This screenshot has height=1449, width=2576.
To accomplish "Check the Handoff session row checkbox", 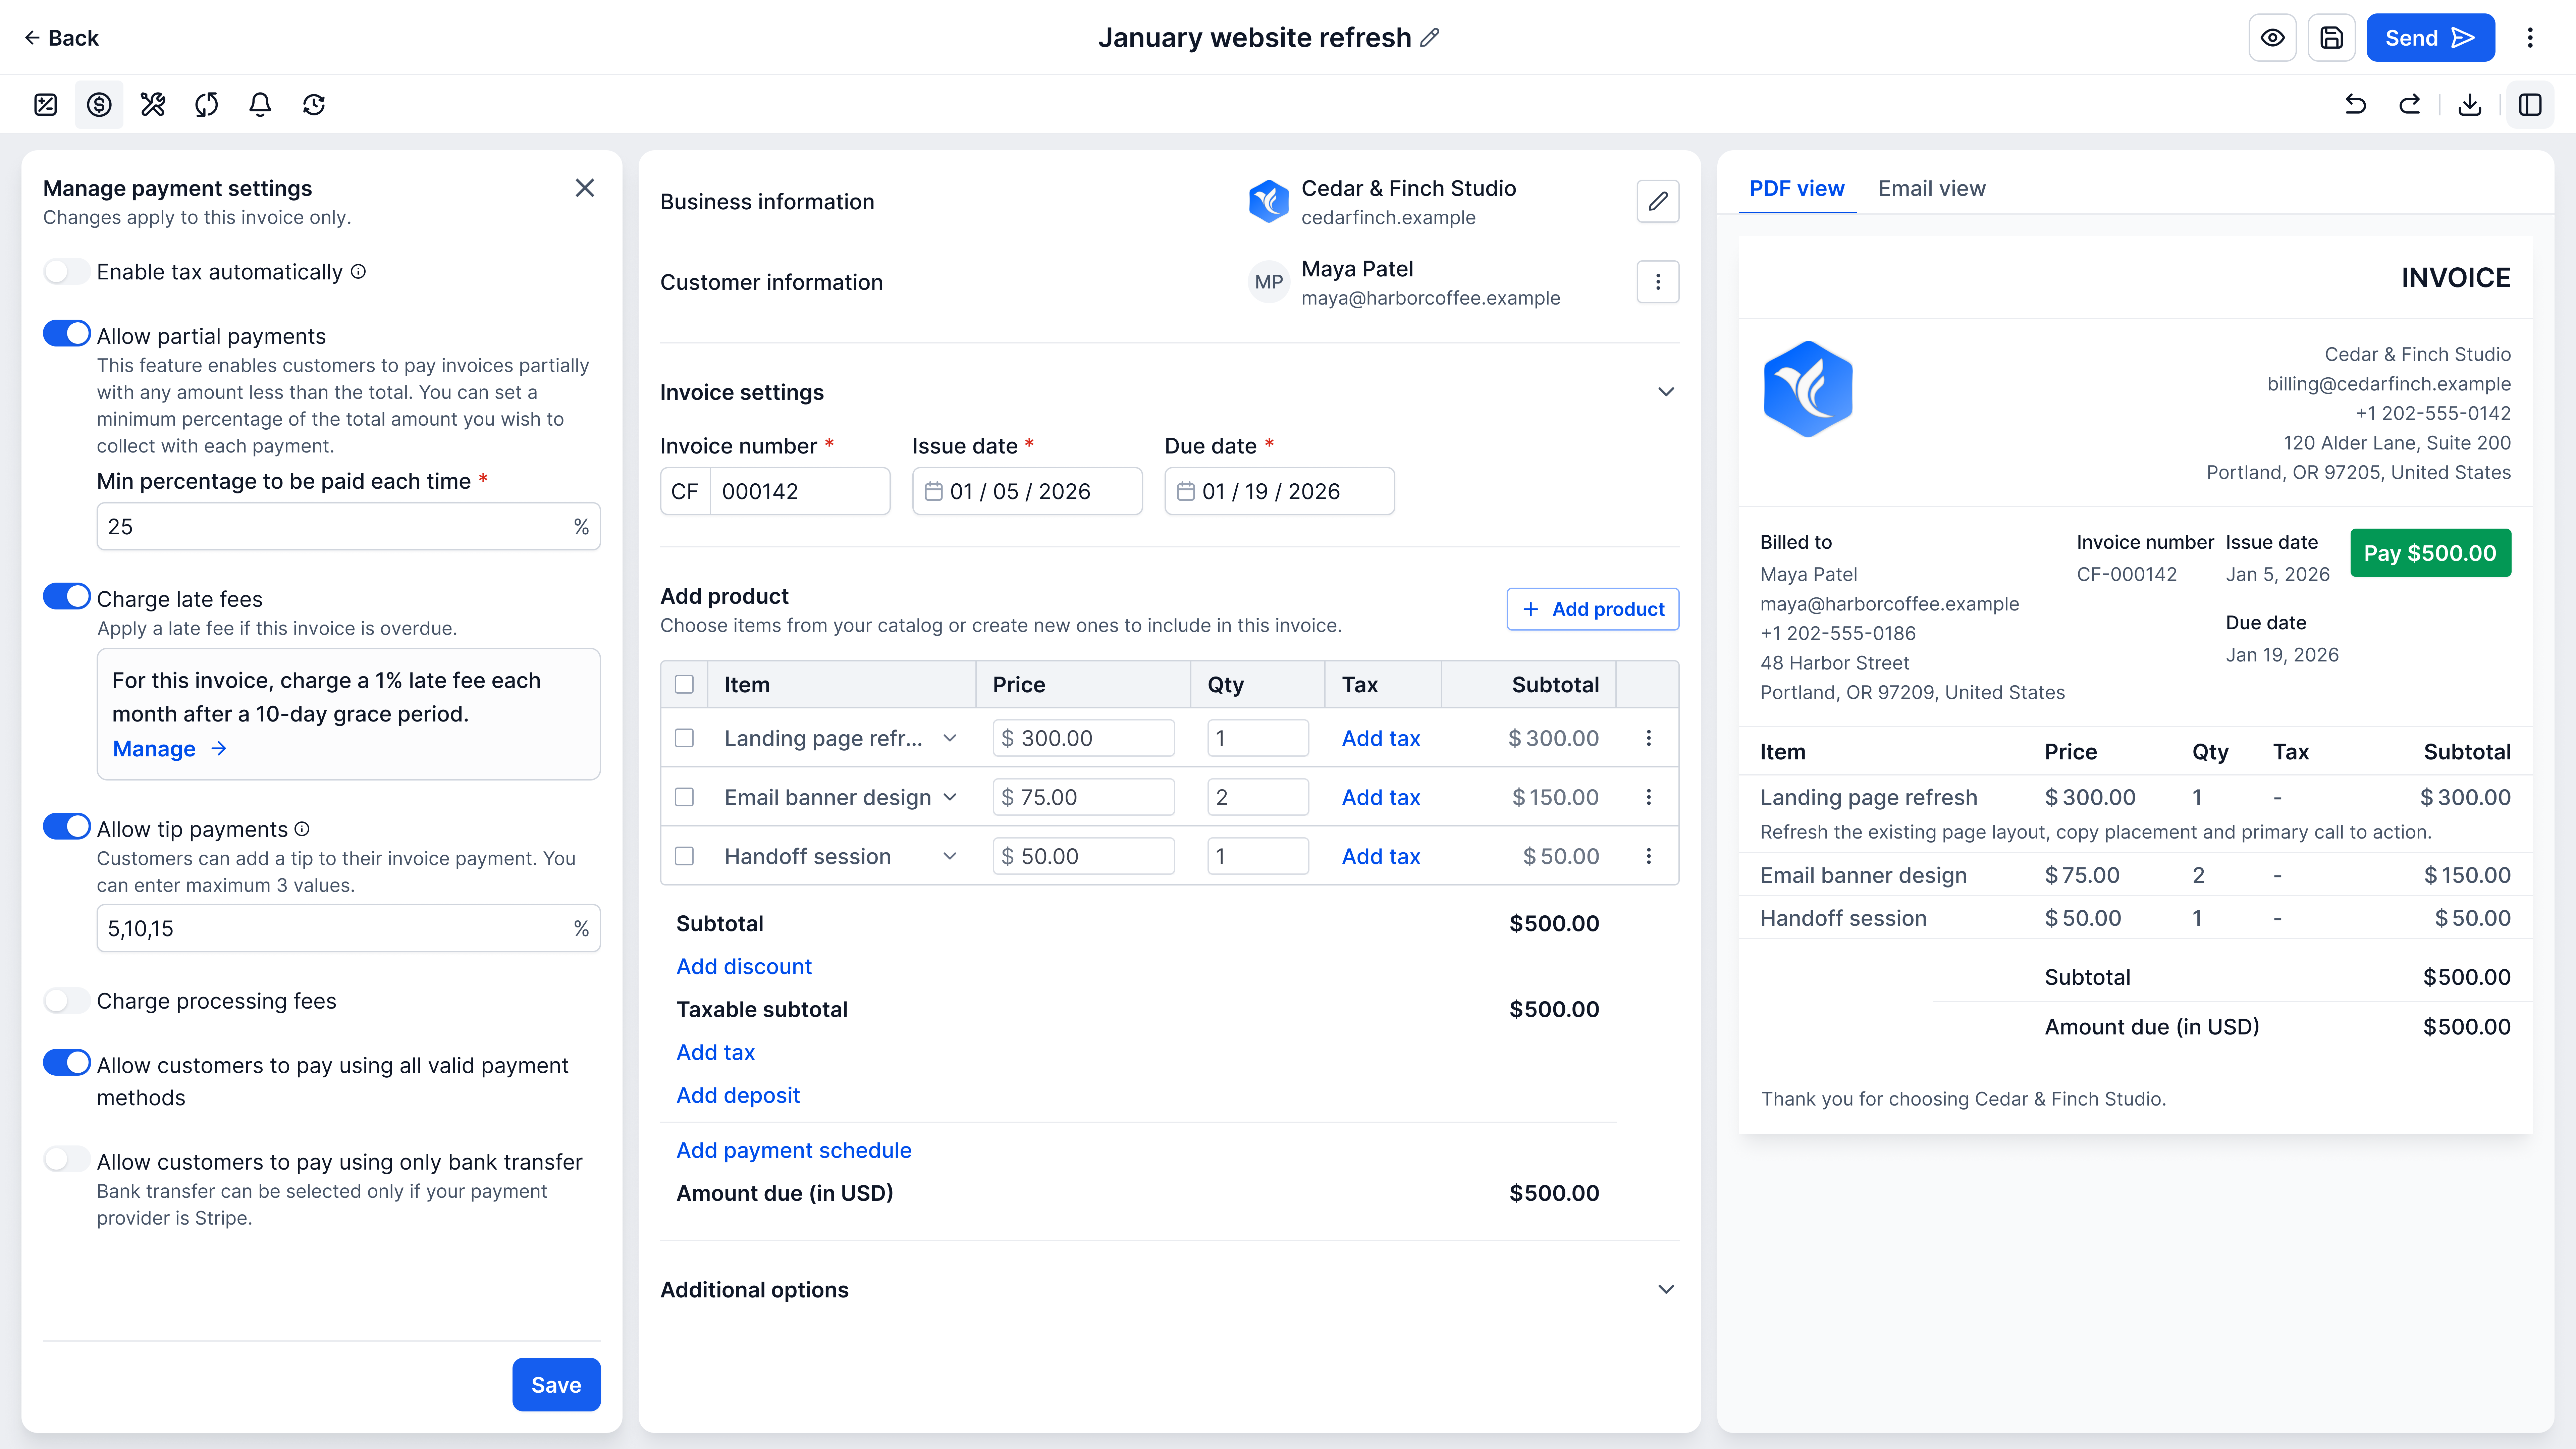I will (684, 856).
